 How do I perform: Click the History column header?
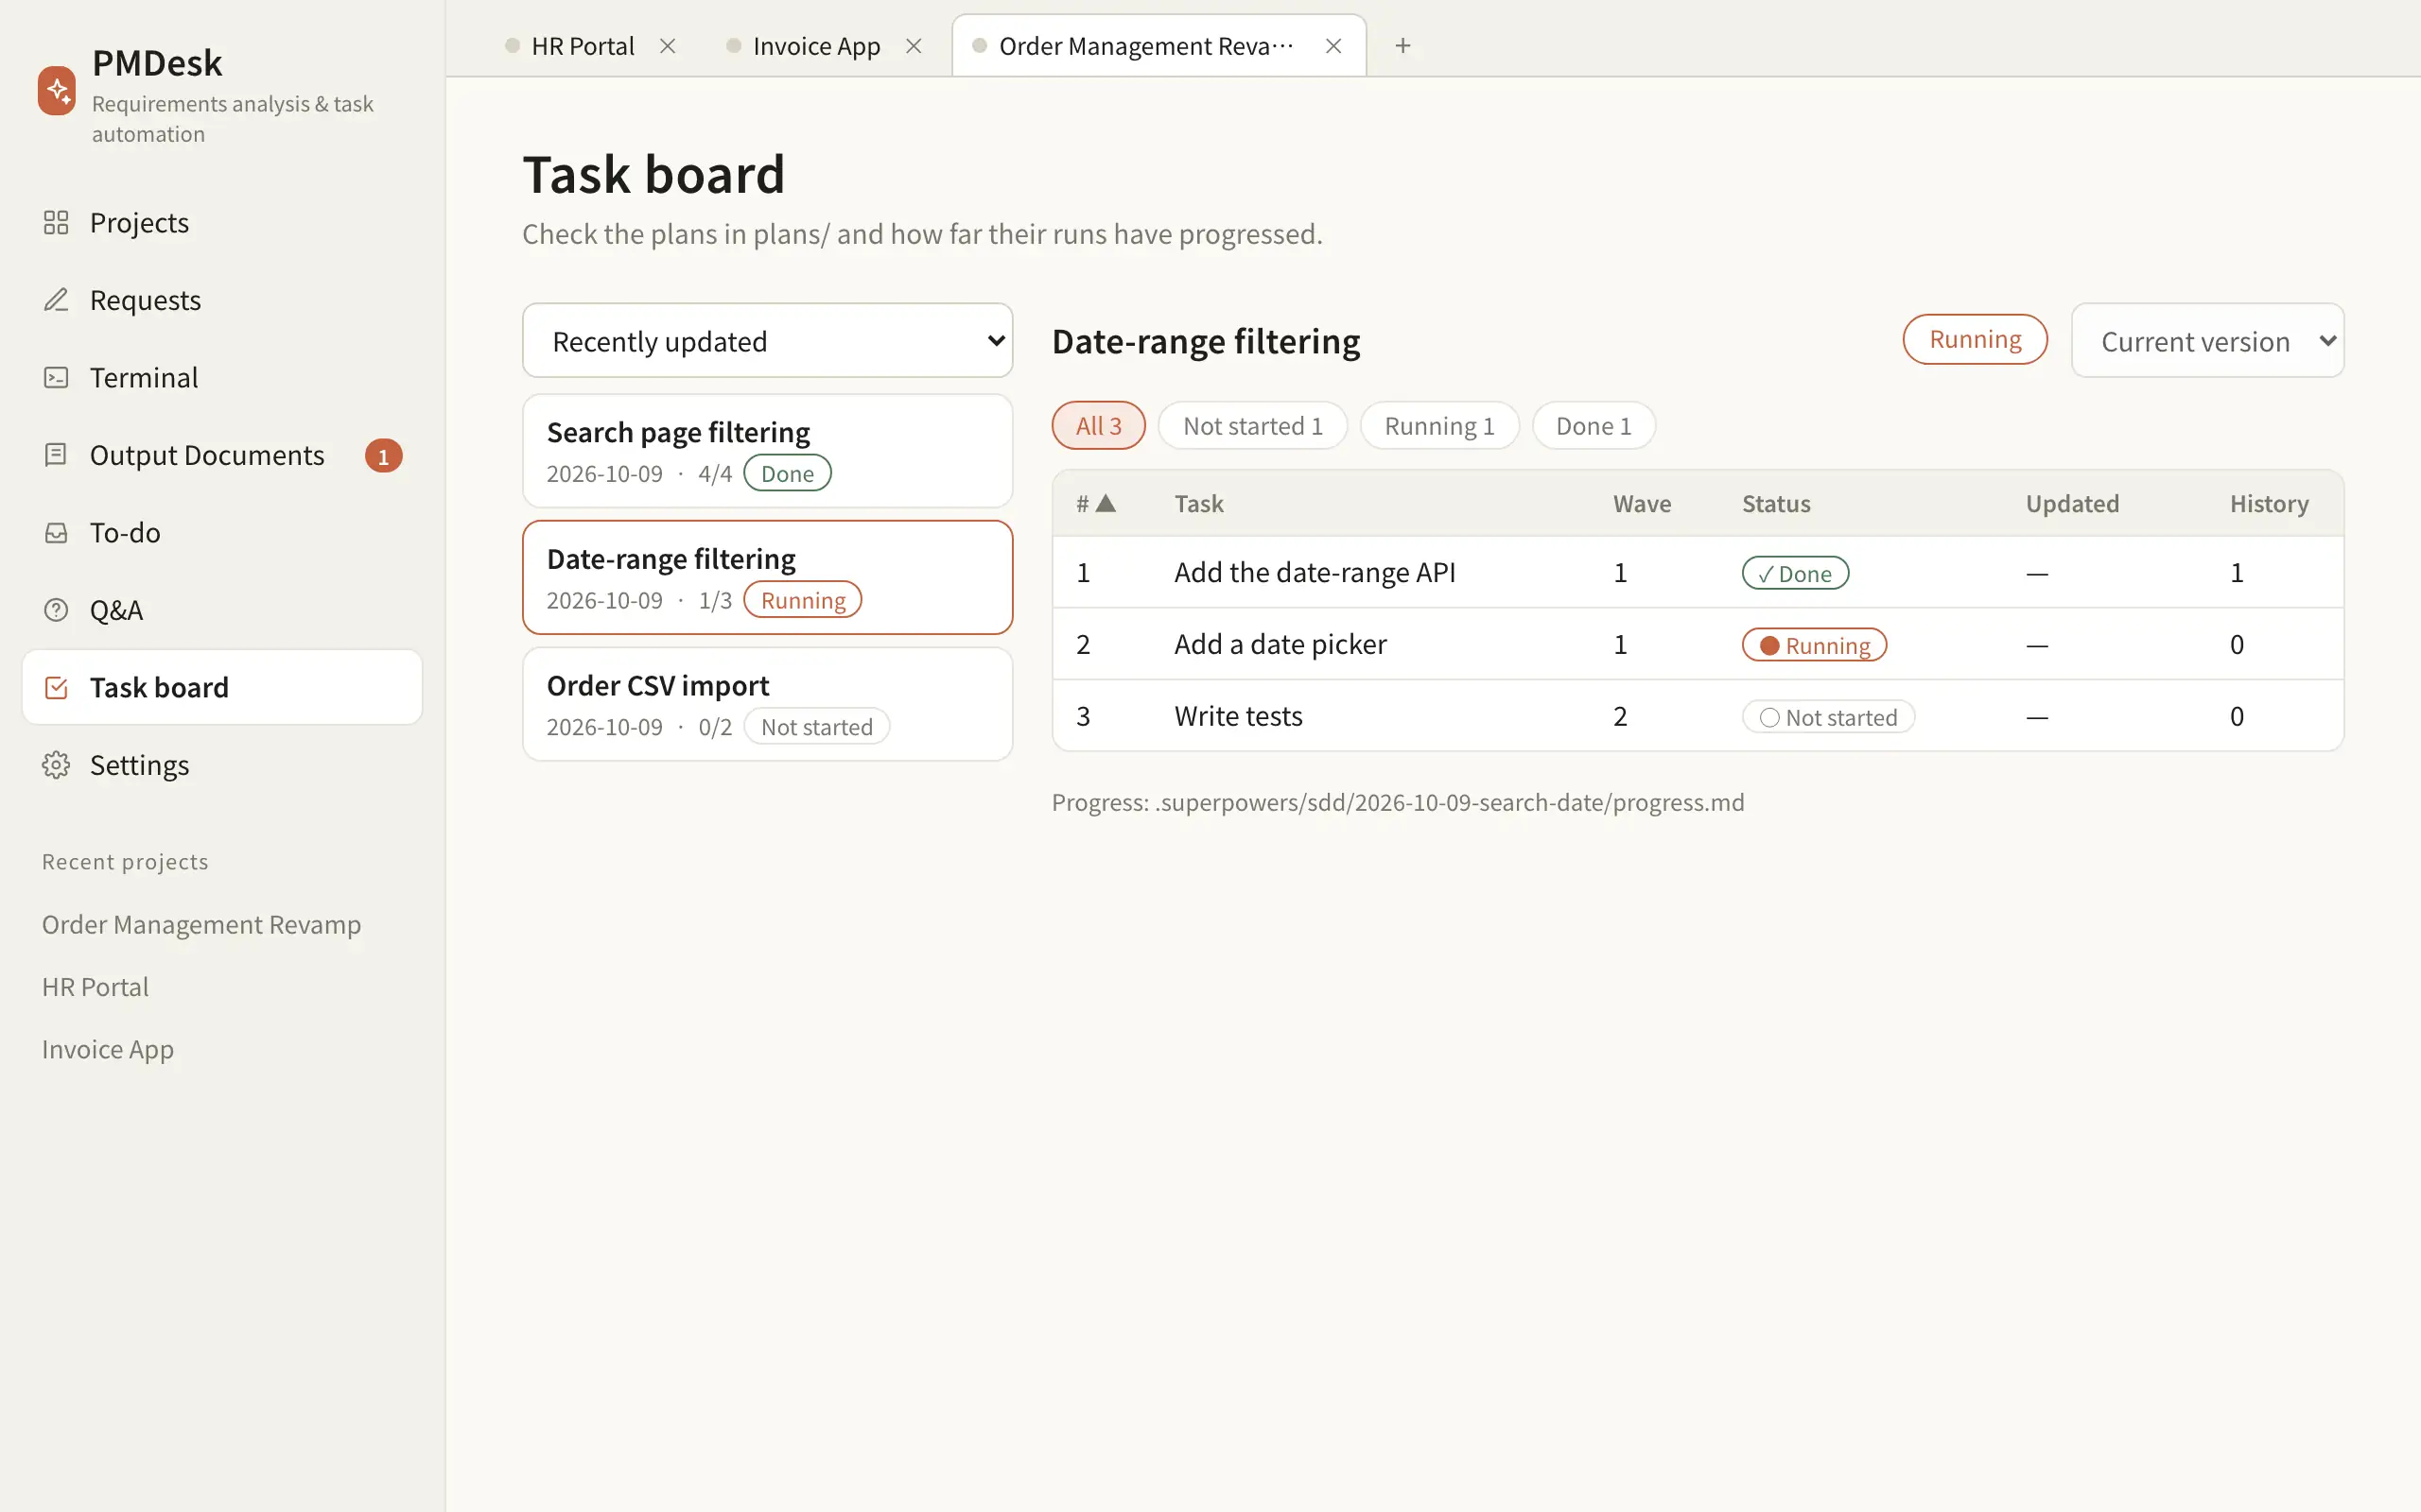coord(2269,504)
